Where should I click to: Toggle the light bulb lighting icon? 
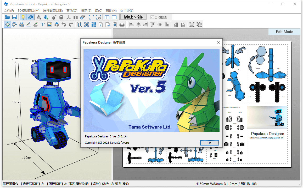coord(23,17)
